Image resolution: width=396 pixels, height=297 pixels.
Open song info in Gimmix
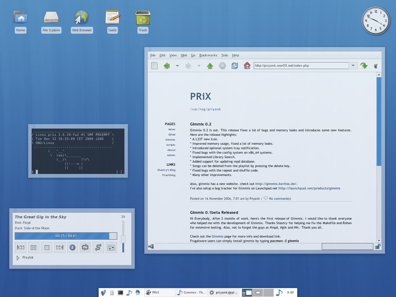click(72, 247)
